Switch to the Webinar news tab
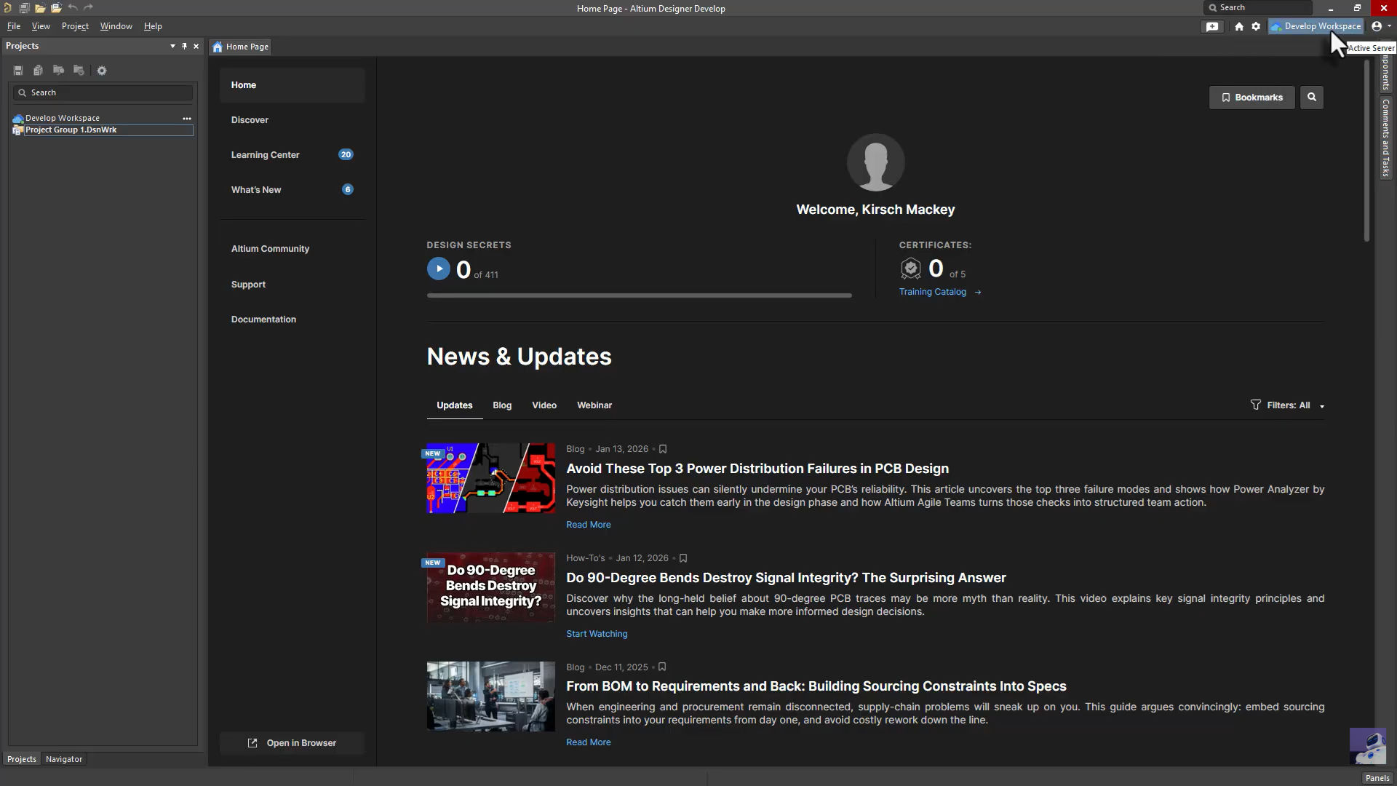The image size is (1397, 786). click(594, 405)
